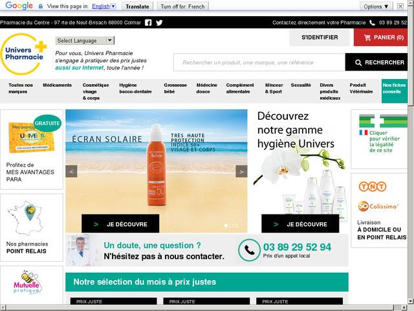
Task: Click the aussi sur Internet highlighted text
Action: click(x=80, y=67)
